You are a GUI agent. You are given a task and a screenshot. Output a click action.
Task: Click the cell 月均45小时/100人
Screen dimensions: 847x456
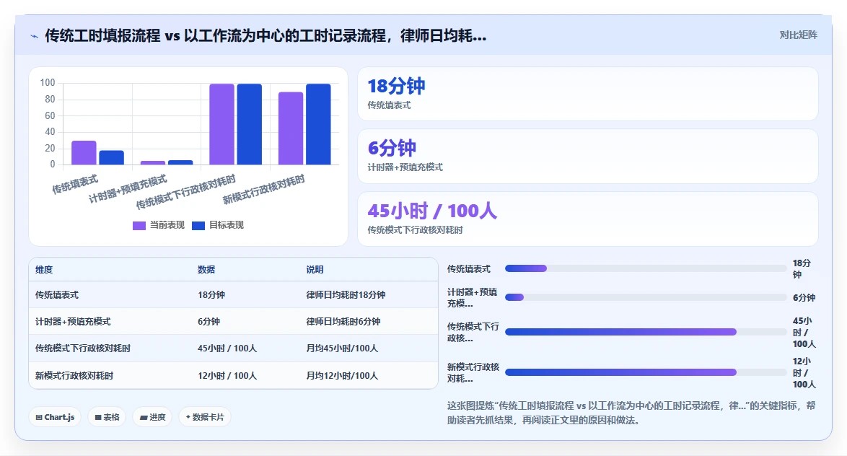[x=342, y=348]
